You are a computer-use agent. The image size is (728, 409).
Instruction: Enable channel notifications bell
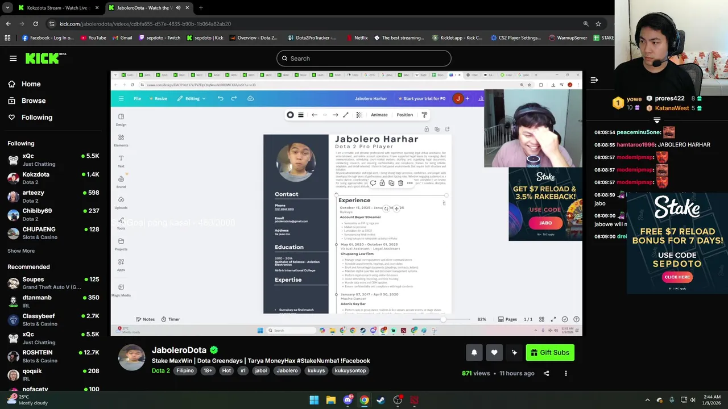(474, 353)
